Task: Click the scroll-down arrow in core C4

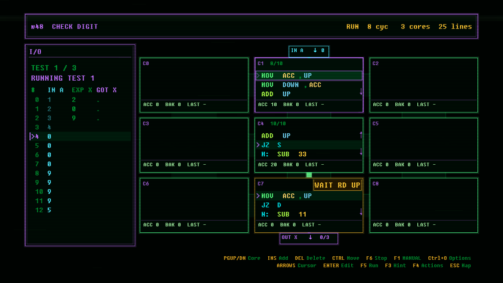Action: click(x=361, y=152)
